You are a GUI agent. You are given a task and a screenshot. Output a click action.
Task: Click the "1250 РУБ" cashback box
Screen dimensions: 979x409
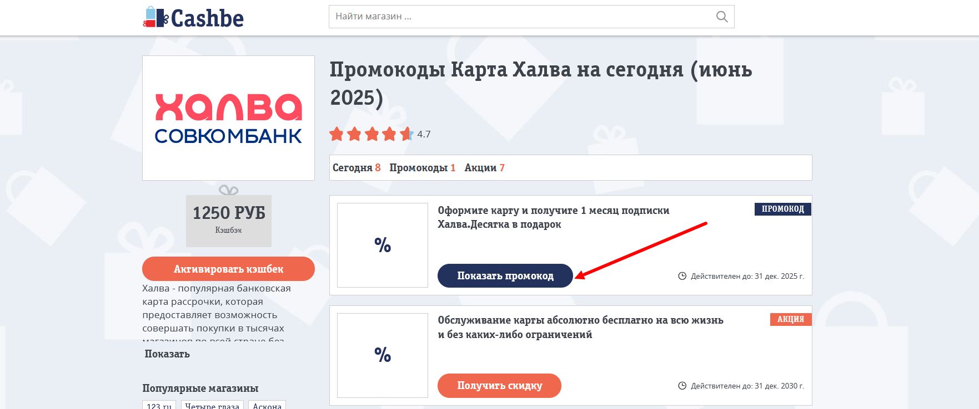point(229,221)
